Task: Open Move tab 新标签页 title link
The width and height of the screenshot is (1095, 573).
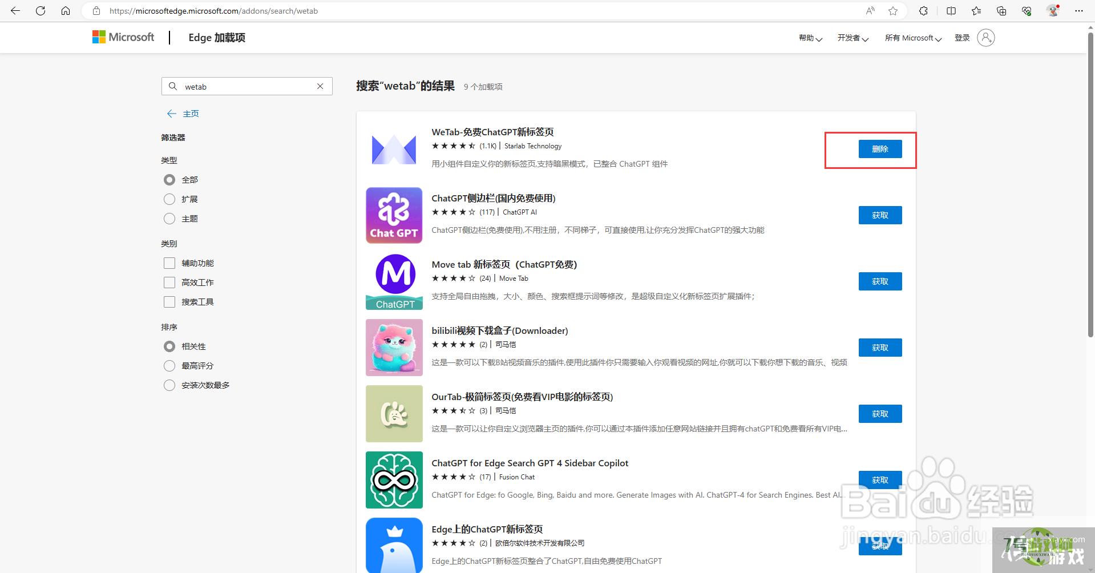Action: (504, 264)
